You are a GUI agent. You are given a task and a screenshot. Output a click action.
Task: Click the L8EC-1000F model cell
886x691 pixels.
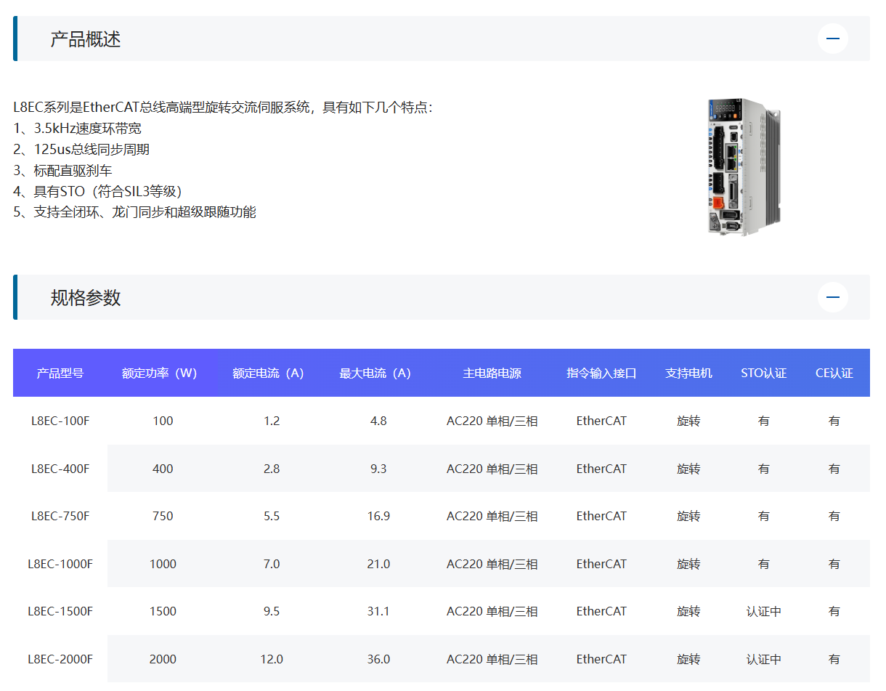(60, 564)
